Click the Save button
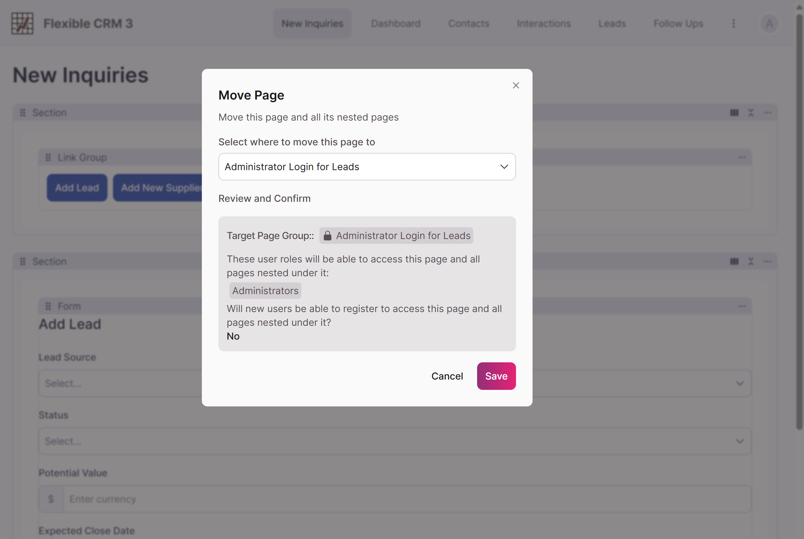Viewport: 804px width, 539px height. (496, 376)
